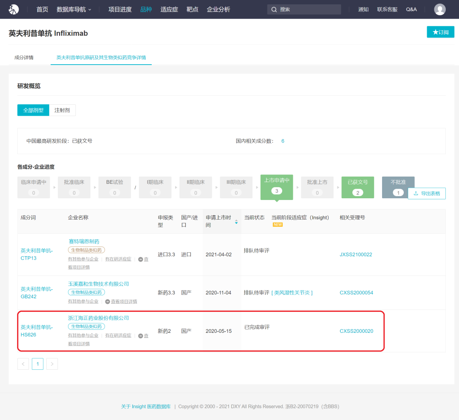
Task: Select page 1 in pagination
Action: pos(37,364)
